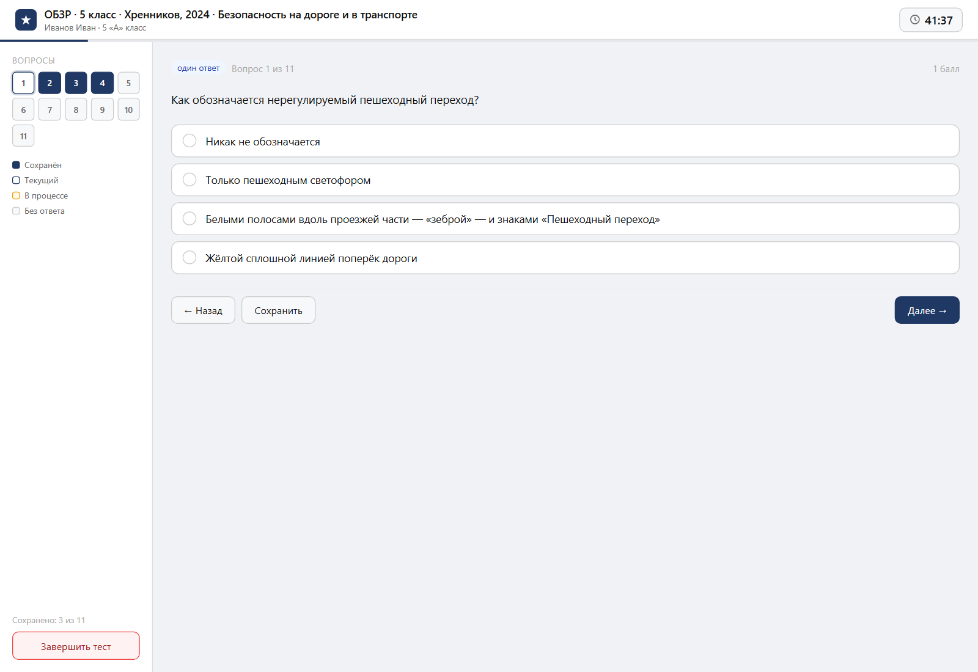978x672 pixels.
Task: Open question 6 from the sidebar
Action: click(x=23, y=109)
